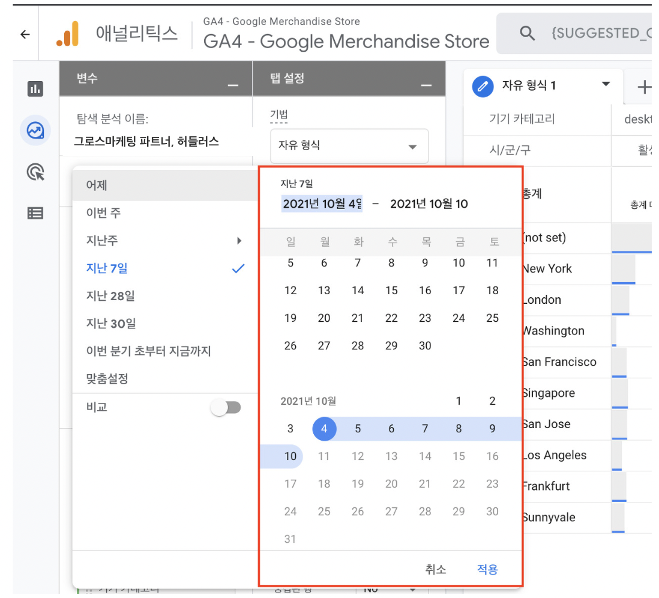Pick September 30 in the calendar
This screenshot has height=598, width=659.
point(425,346)
